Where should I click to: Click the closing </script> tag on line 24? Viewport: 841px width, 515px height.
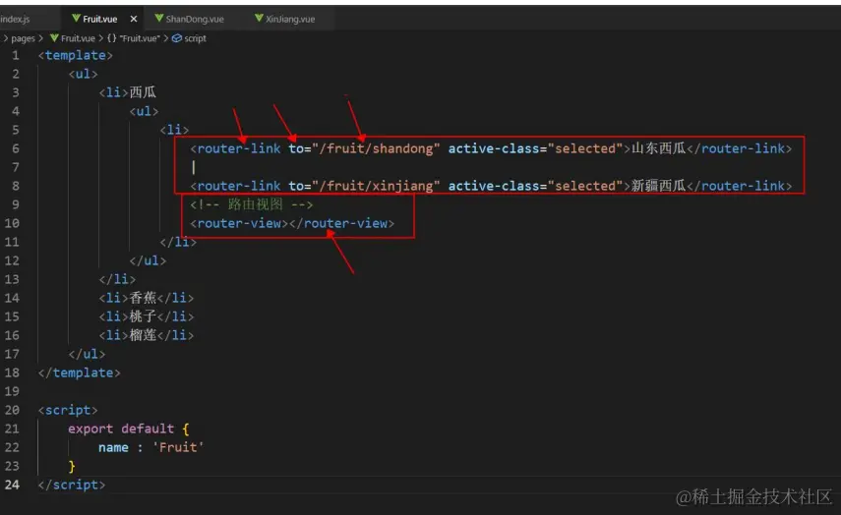tap(72, 485)
